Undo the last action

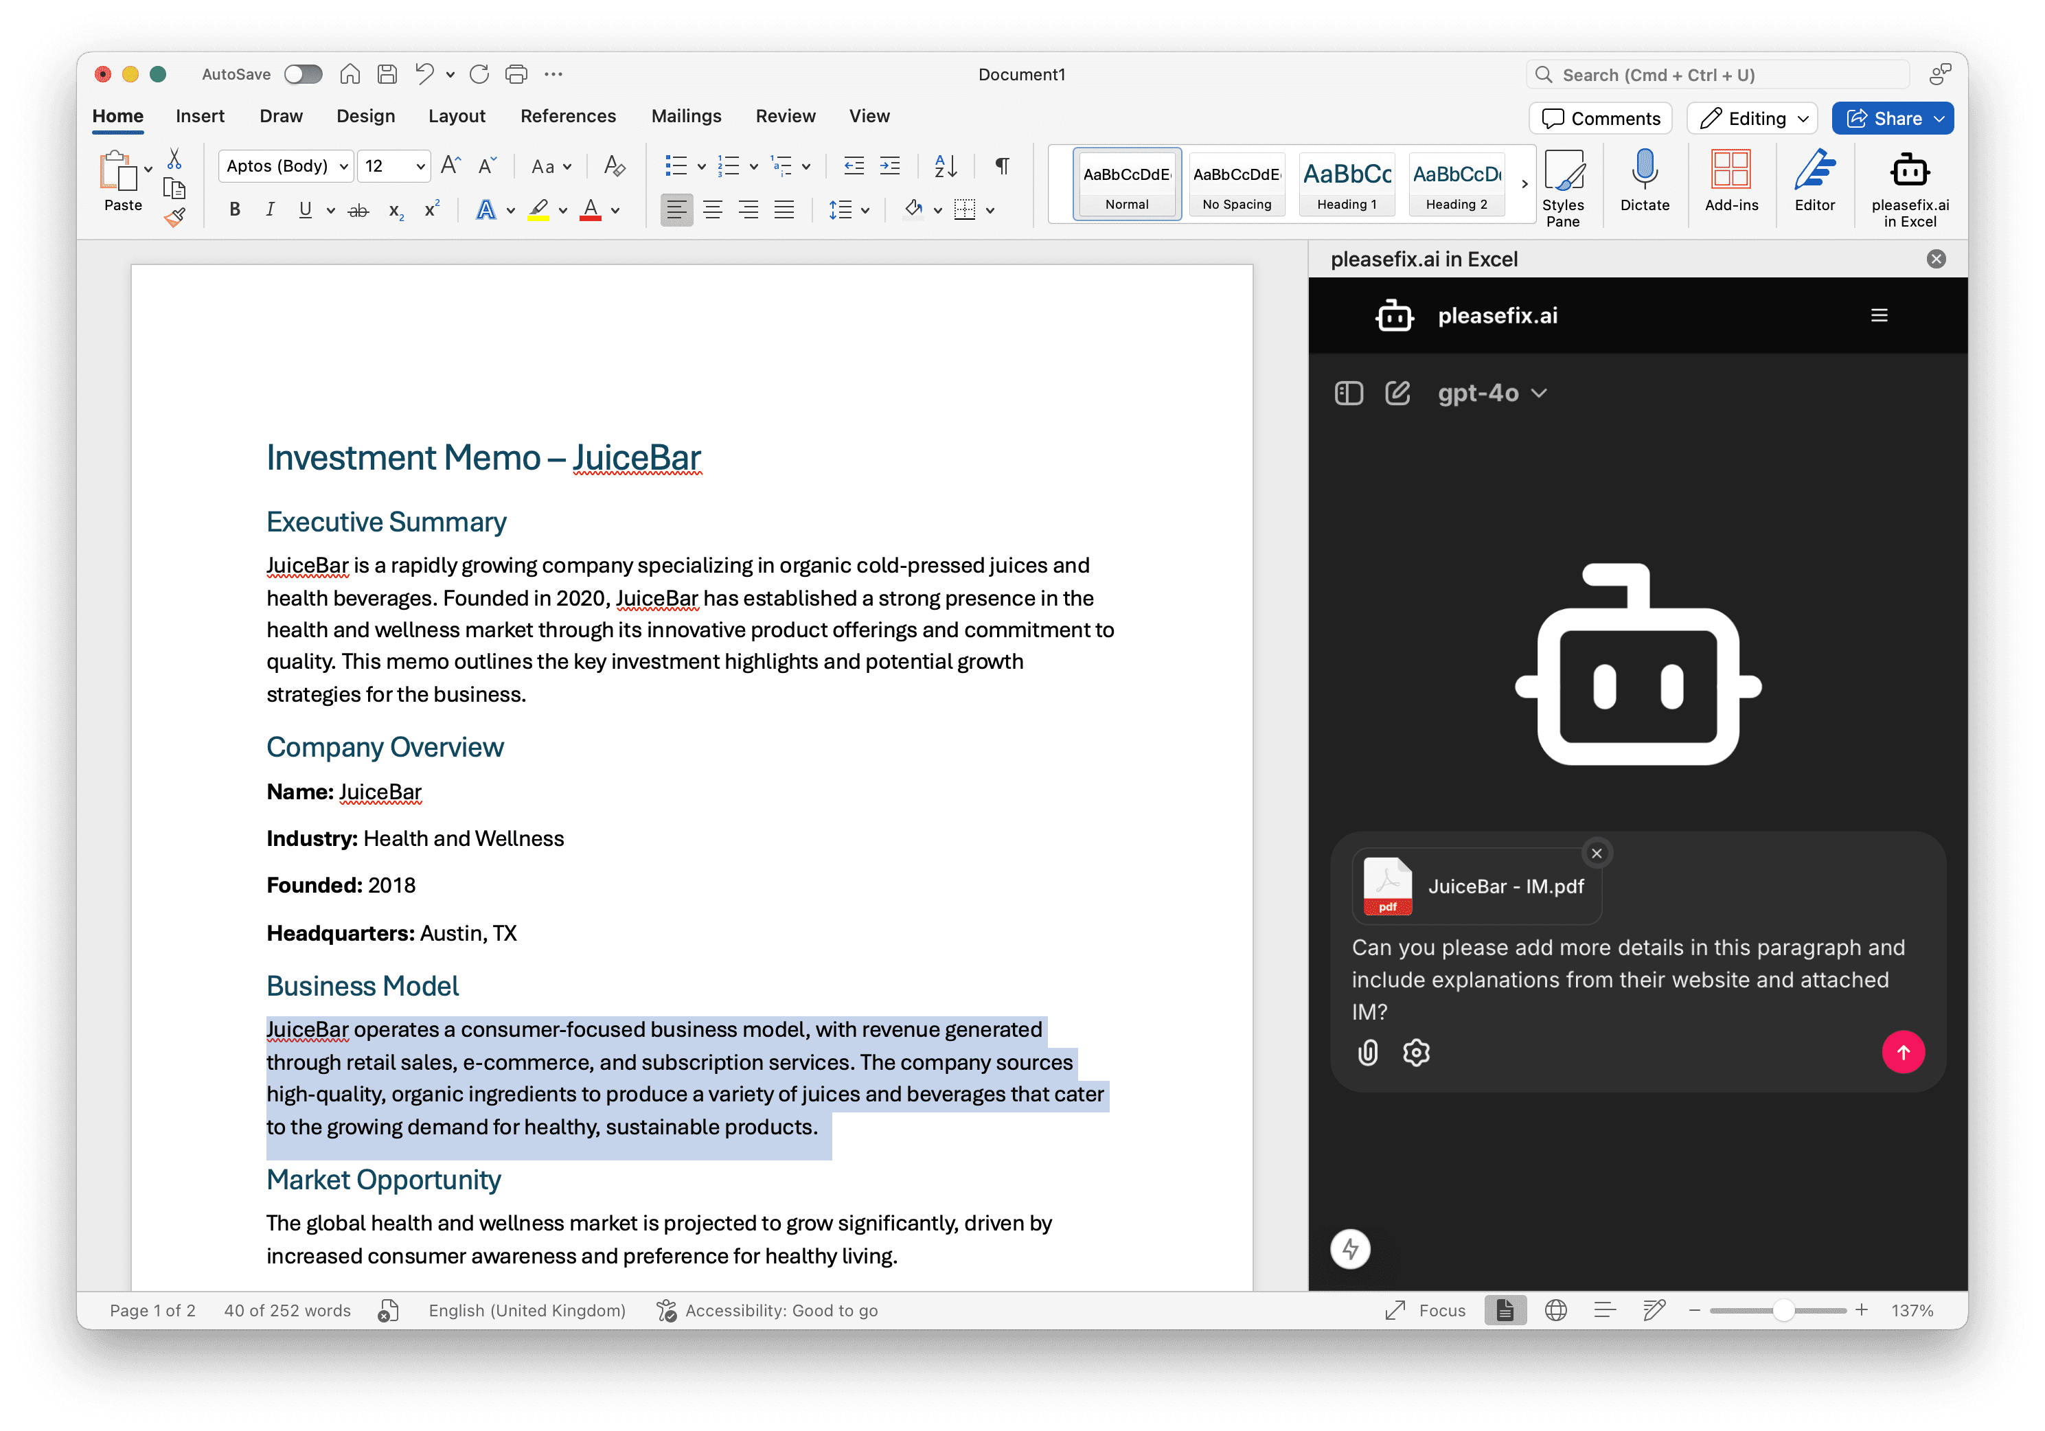[425, 74]
